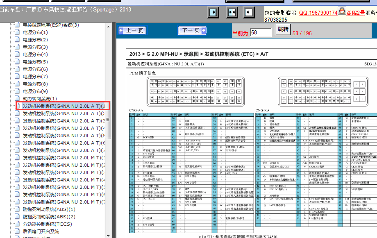Open the QQ:1967900174 link
The width and height of the screenshot is (377, 238).
(x=318, y=13)
